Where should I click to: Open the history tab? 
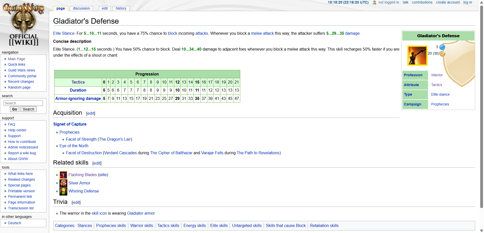pos(121,8)
